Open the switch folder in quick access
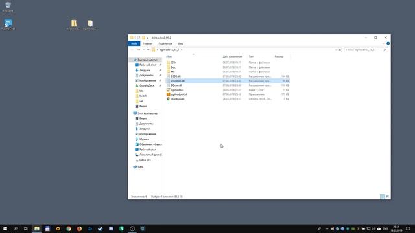This screenshot has width=415, height=233. pyautogui.click(x=143, y=96)
